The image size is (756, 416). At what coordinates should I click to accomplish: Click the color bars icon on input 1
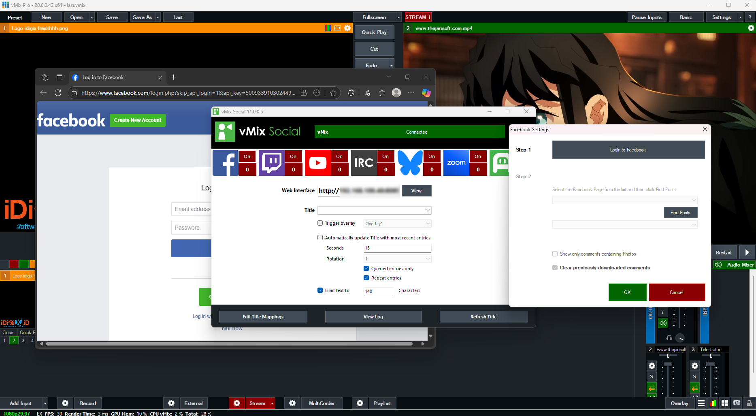pyautogui.click(x=328, y=28)
